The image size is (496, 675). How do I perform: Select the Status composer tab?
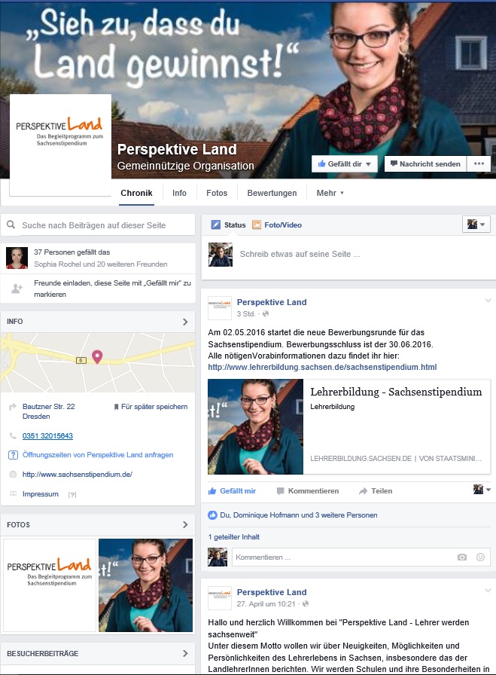coord(228,224)
